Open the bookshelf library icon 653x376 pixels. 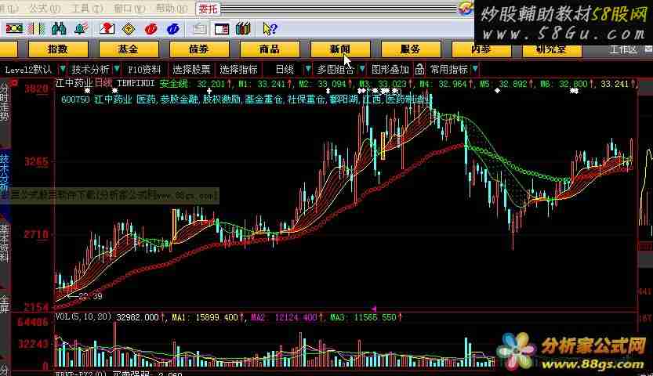click(x=243, y=29)
